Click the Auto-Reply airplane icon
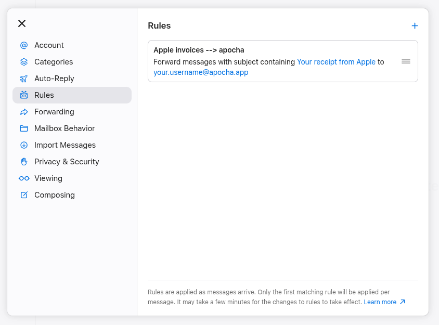The height and width of the screenshot is (325, 439). point(24,79)
